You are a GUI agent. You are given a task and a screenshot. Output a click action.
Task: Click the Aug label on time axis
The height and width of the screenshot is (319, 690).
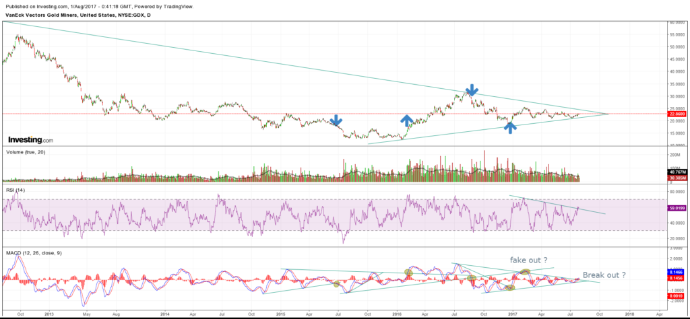pyautogui.click(x=116, y=314)
